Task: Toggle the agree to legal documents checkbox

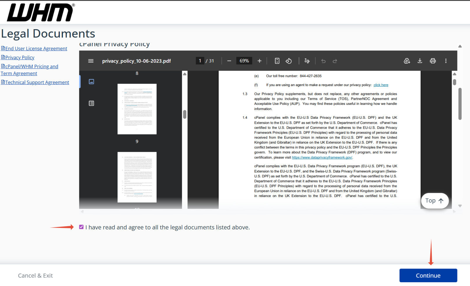Action: click(x=81, y=227)
